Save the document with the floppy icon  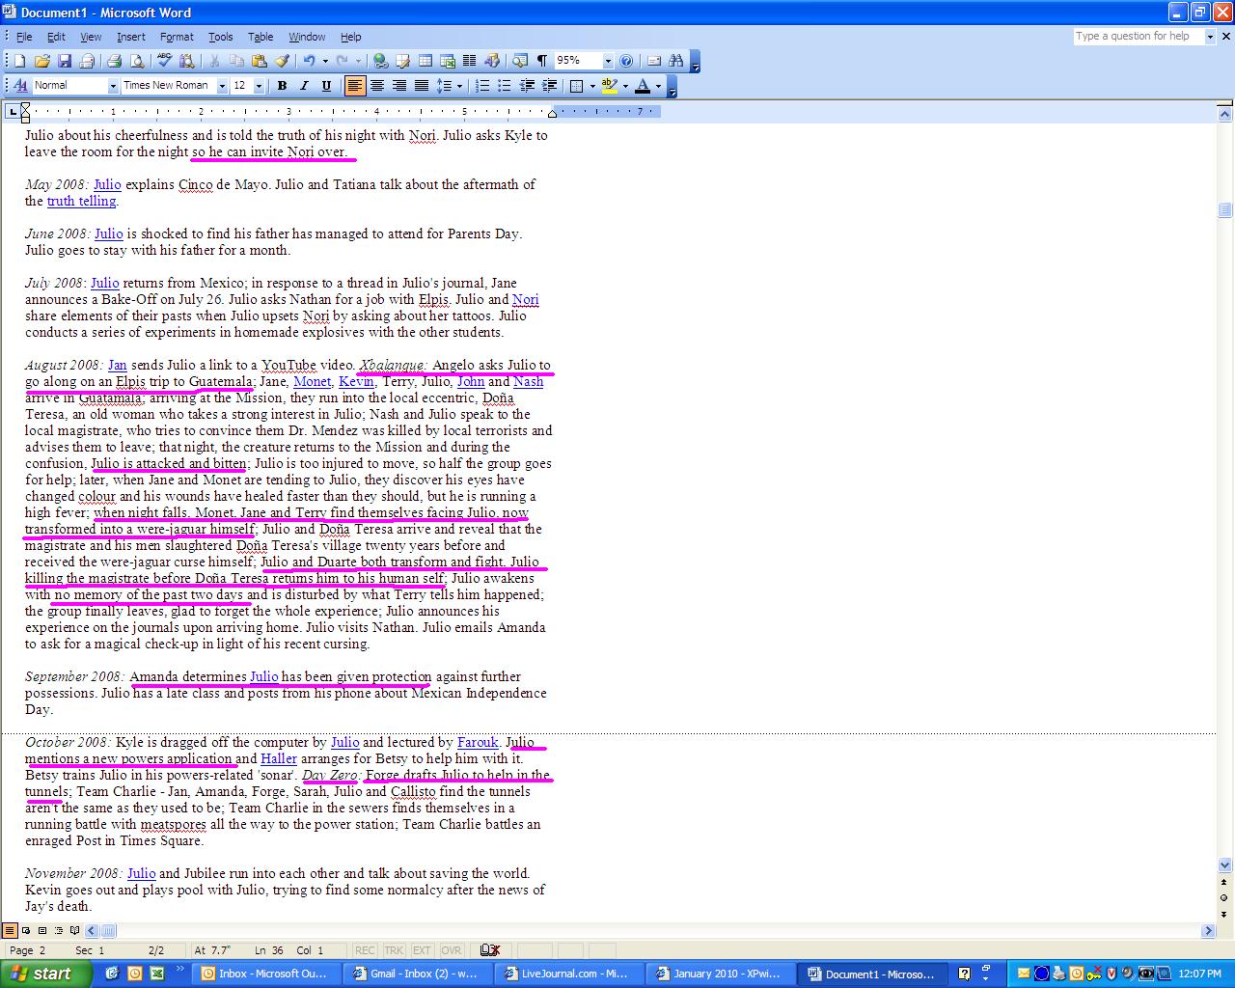coord(65,61)
